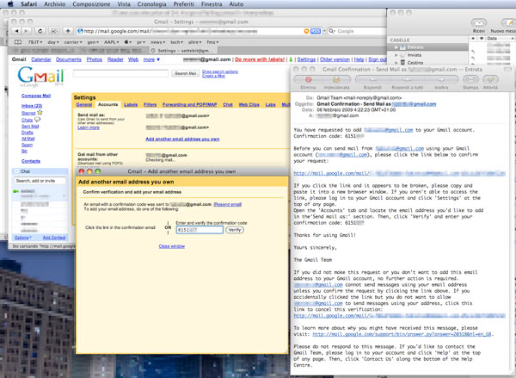Click the Attività checkmark icon
The height and width of the screenshot is (378, 516).
coord(491,79)
